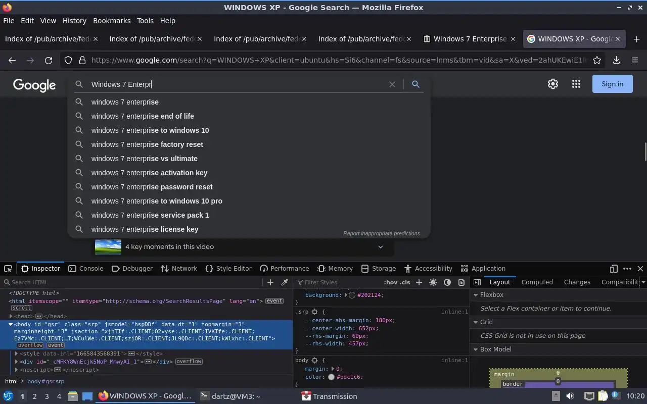Screen dimensions: 647x404
Task: Click the blue Google search magnifier button
Action: (x=415, y=84)
